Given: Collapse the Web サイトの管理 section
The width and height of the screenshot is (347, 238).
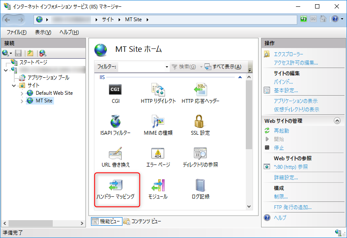Looking at the screenshot, I should 337,121.
